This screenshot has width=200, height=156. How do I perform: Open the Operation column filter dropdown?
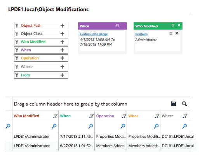coord(124,116)
